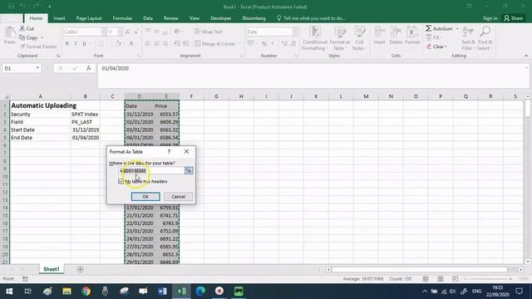Open Word from the taskbar
Screen dimensions: 532x299
(162, 292)
